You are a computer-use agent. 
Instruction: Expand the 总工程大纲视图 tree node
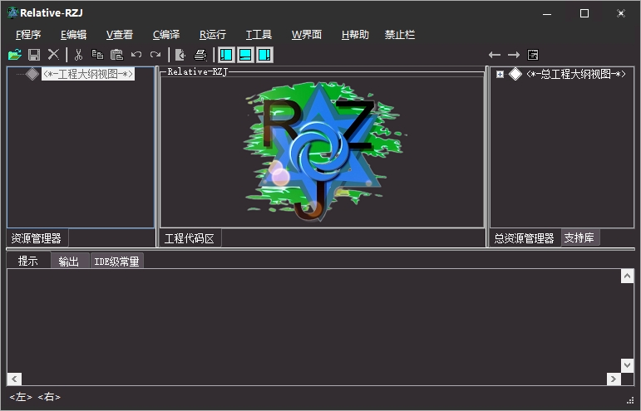click(x=500, y=74)
